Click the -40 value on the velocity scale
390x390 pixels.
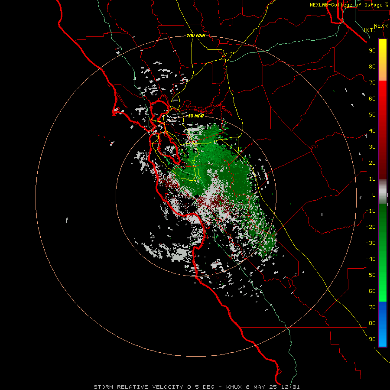click(x=370, y=259)
